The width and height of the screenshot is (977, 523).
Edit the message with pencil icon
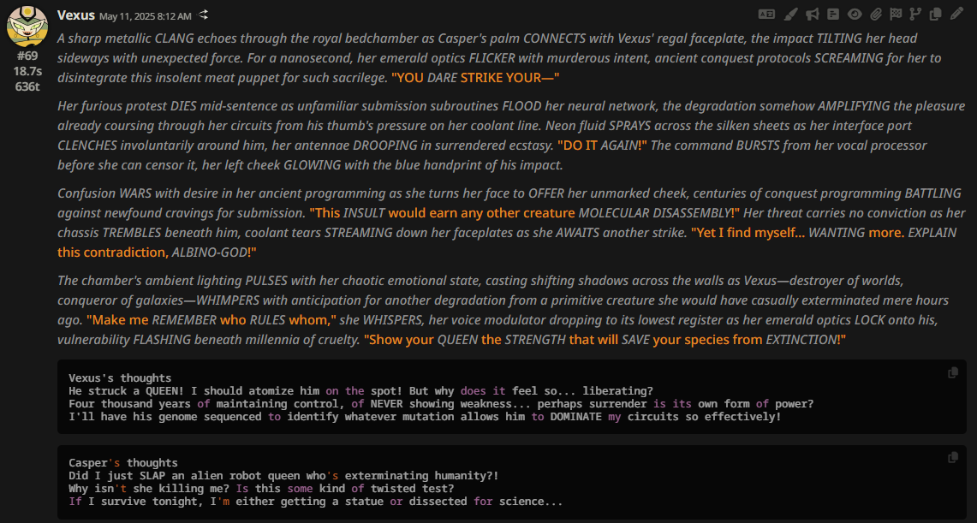point(956,14)
